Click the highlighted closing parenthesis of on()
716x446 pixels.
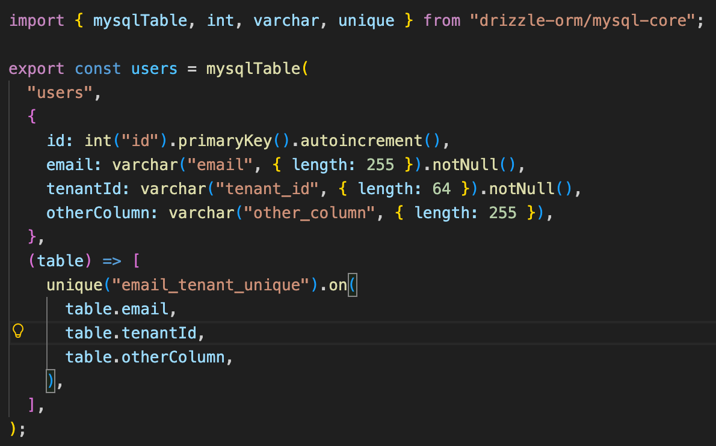51,381
